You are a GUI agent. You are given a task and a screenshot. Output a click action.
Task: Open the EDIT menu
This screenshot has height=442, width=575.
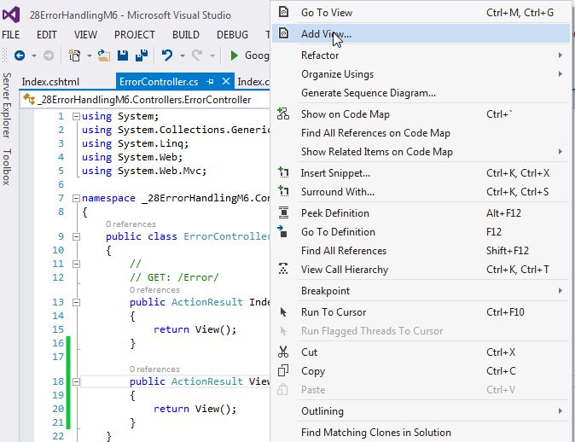click(x=47, y=34)
